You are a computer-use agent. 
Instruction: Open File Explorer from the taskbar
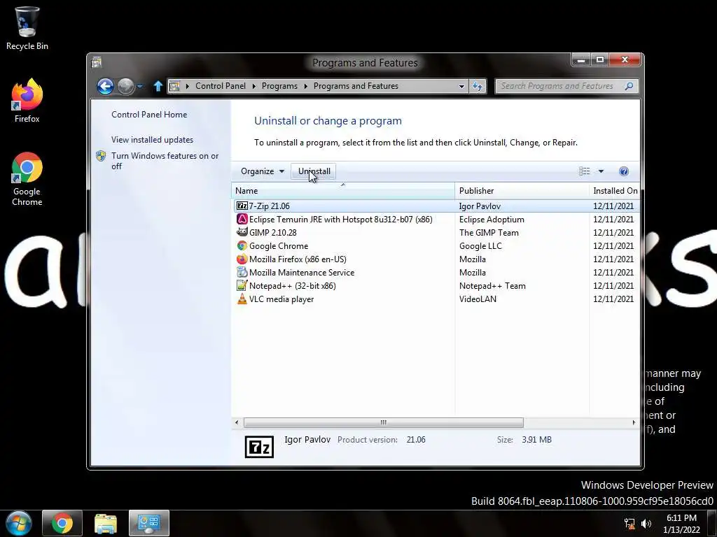[x=106, y=523]
